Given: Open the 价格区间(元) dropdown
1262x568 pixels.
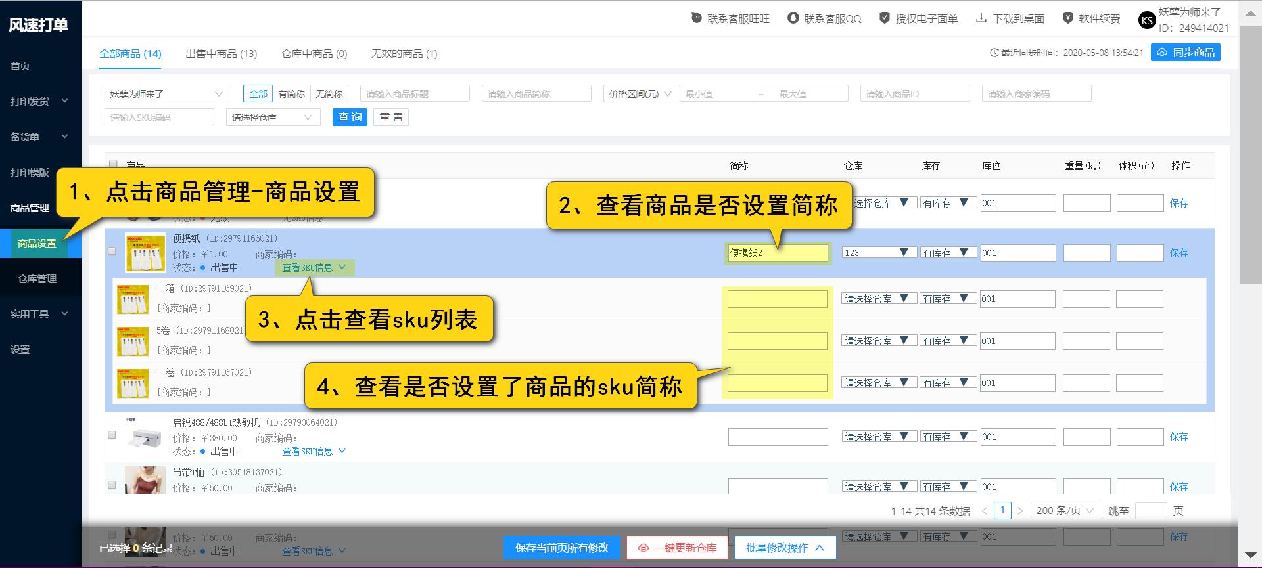Looking at the screenshot, I should coord(641,94).
